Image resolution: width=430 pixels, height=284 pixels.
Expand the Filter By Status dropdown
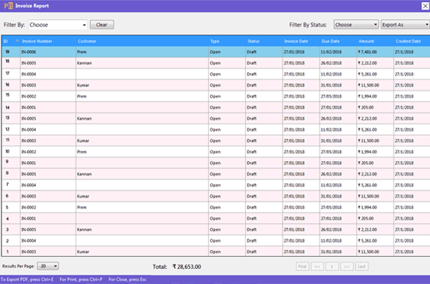[x=356, y=24]
